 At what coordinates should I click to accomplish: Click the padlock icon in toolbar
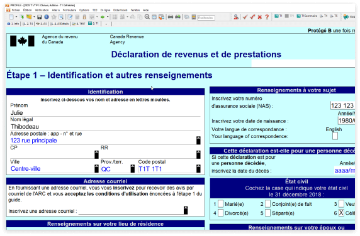click(x=84, y=17)
